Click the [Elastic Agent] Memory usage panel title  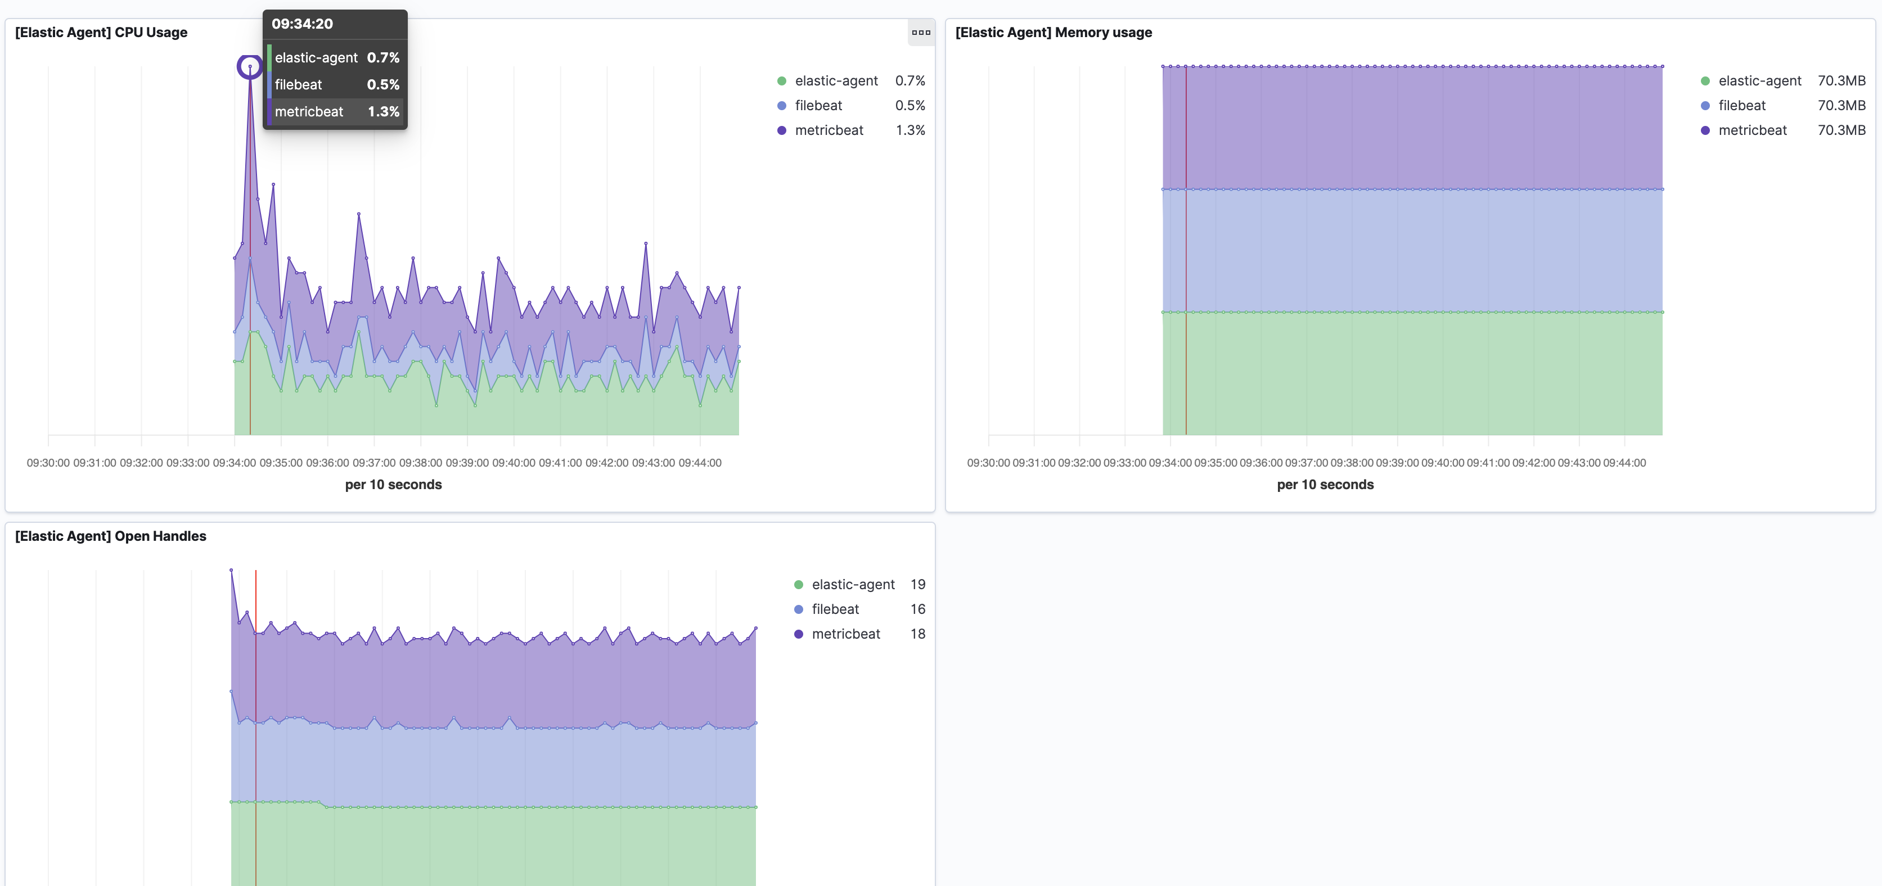(x=1053, y=32)
